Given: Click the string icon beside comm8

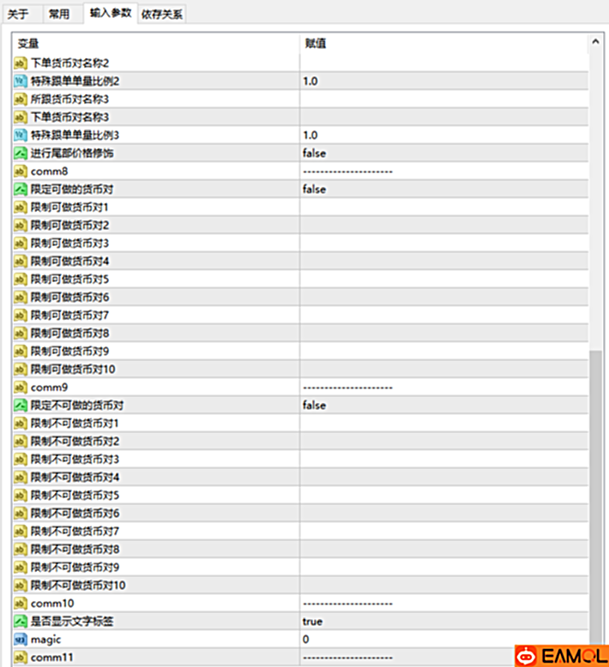Looking at the screenshot, I should click(21, 171).
